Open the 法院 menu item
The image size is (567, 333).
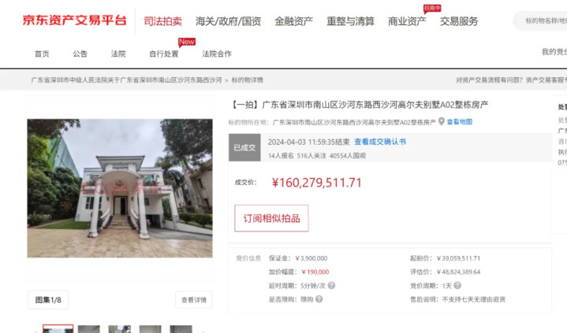118,54
